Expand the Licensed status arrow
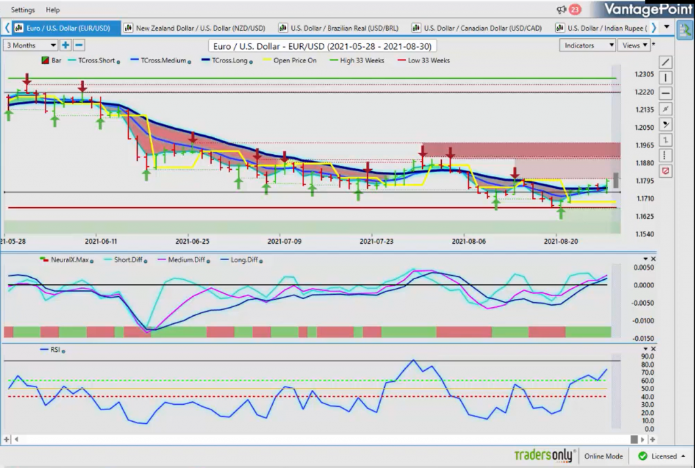 (683, 456)
